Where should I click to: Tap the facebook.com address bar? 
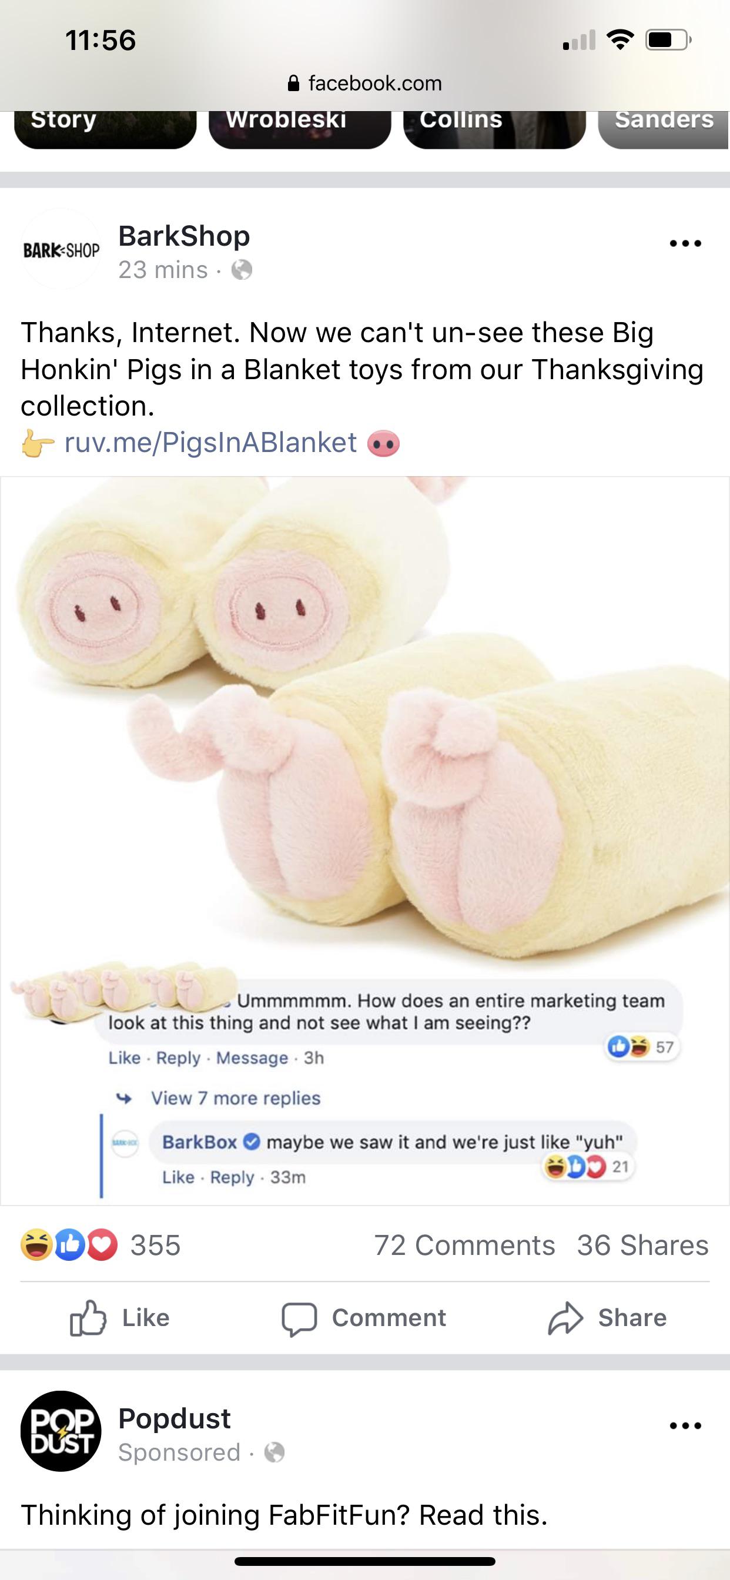point(365,83)
